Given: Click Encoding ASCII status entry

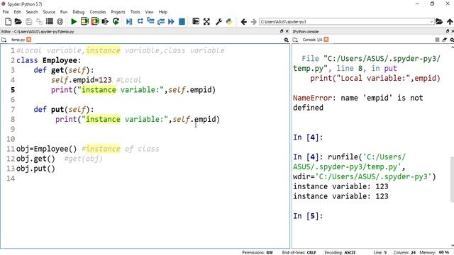Looking at the screenshot, I should (340, 252).
